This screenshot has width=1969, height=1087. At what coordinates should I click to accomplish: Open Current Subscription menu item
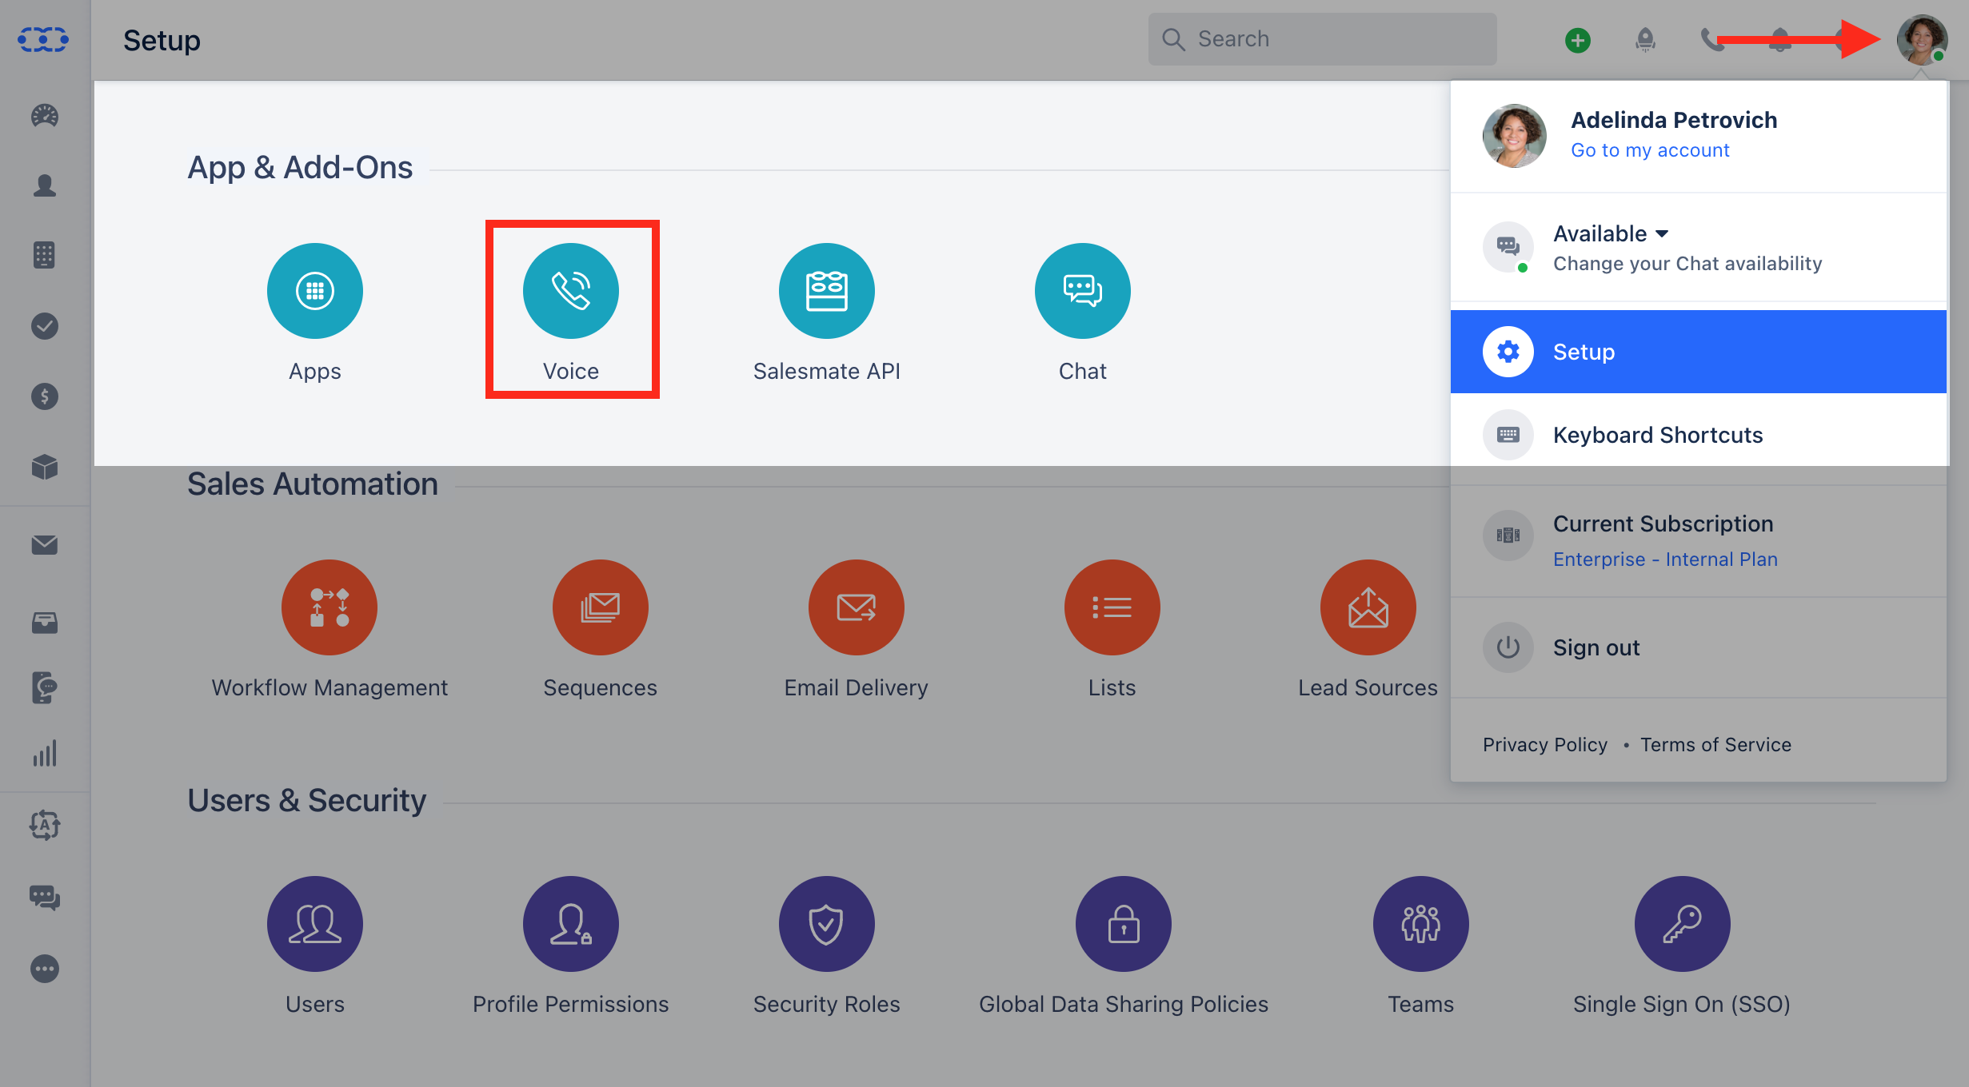(x=1699, y=540)
